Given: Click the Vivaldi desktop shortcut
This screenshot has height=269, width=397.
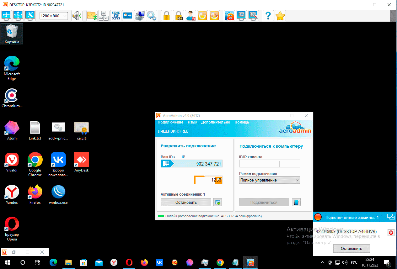Looking at the screenshot, I should pyautogui.click(x=12, y=162).
